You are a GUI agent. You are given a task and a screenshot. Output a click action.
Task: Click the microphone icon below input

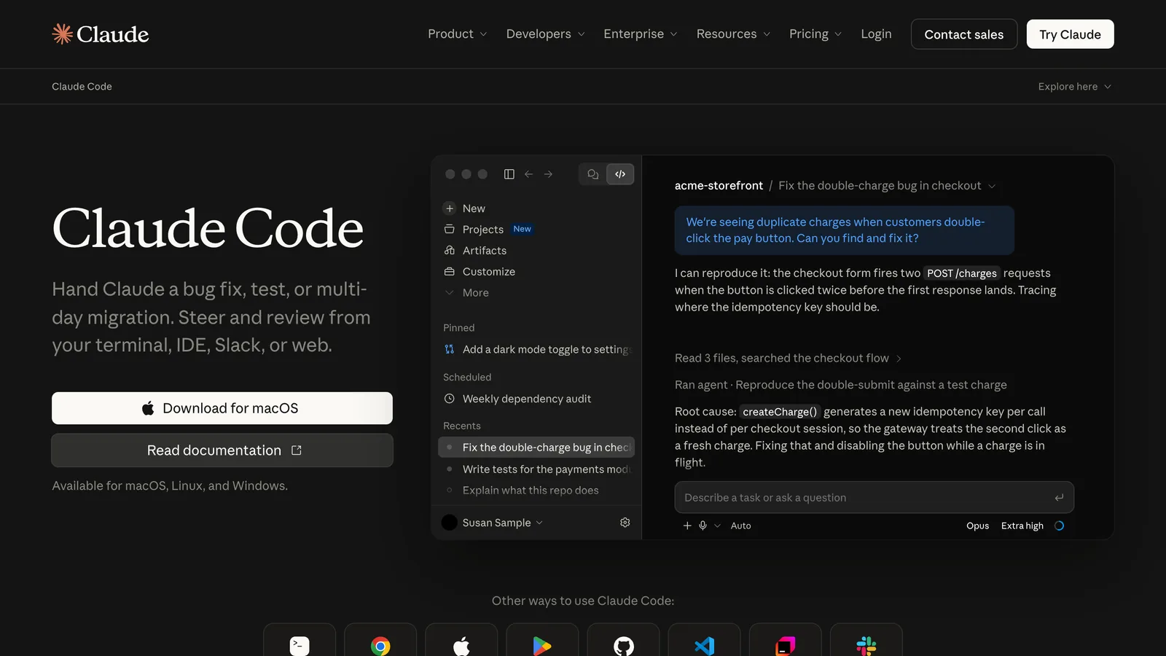703,526
